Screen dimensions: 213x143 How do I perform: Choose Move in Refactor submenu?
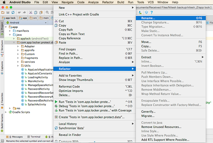pyautogui.click(x=171, y=42)
